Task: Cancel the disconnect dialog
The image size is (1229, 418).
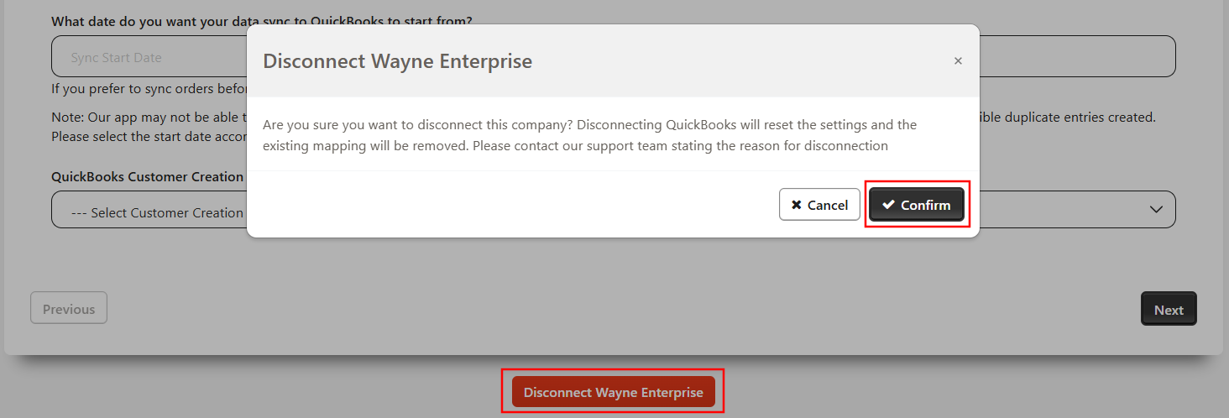Action: pos(819,205)
